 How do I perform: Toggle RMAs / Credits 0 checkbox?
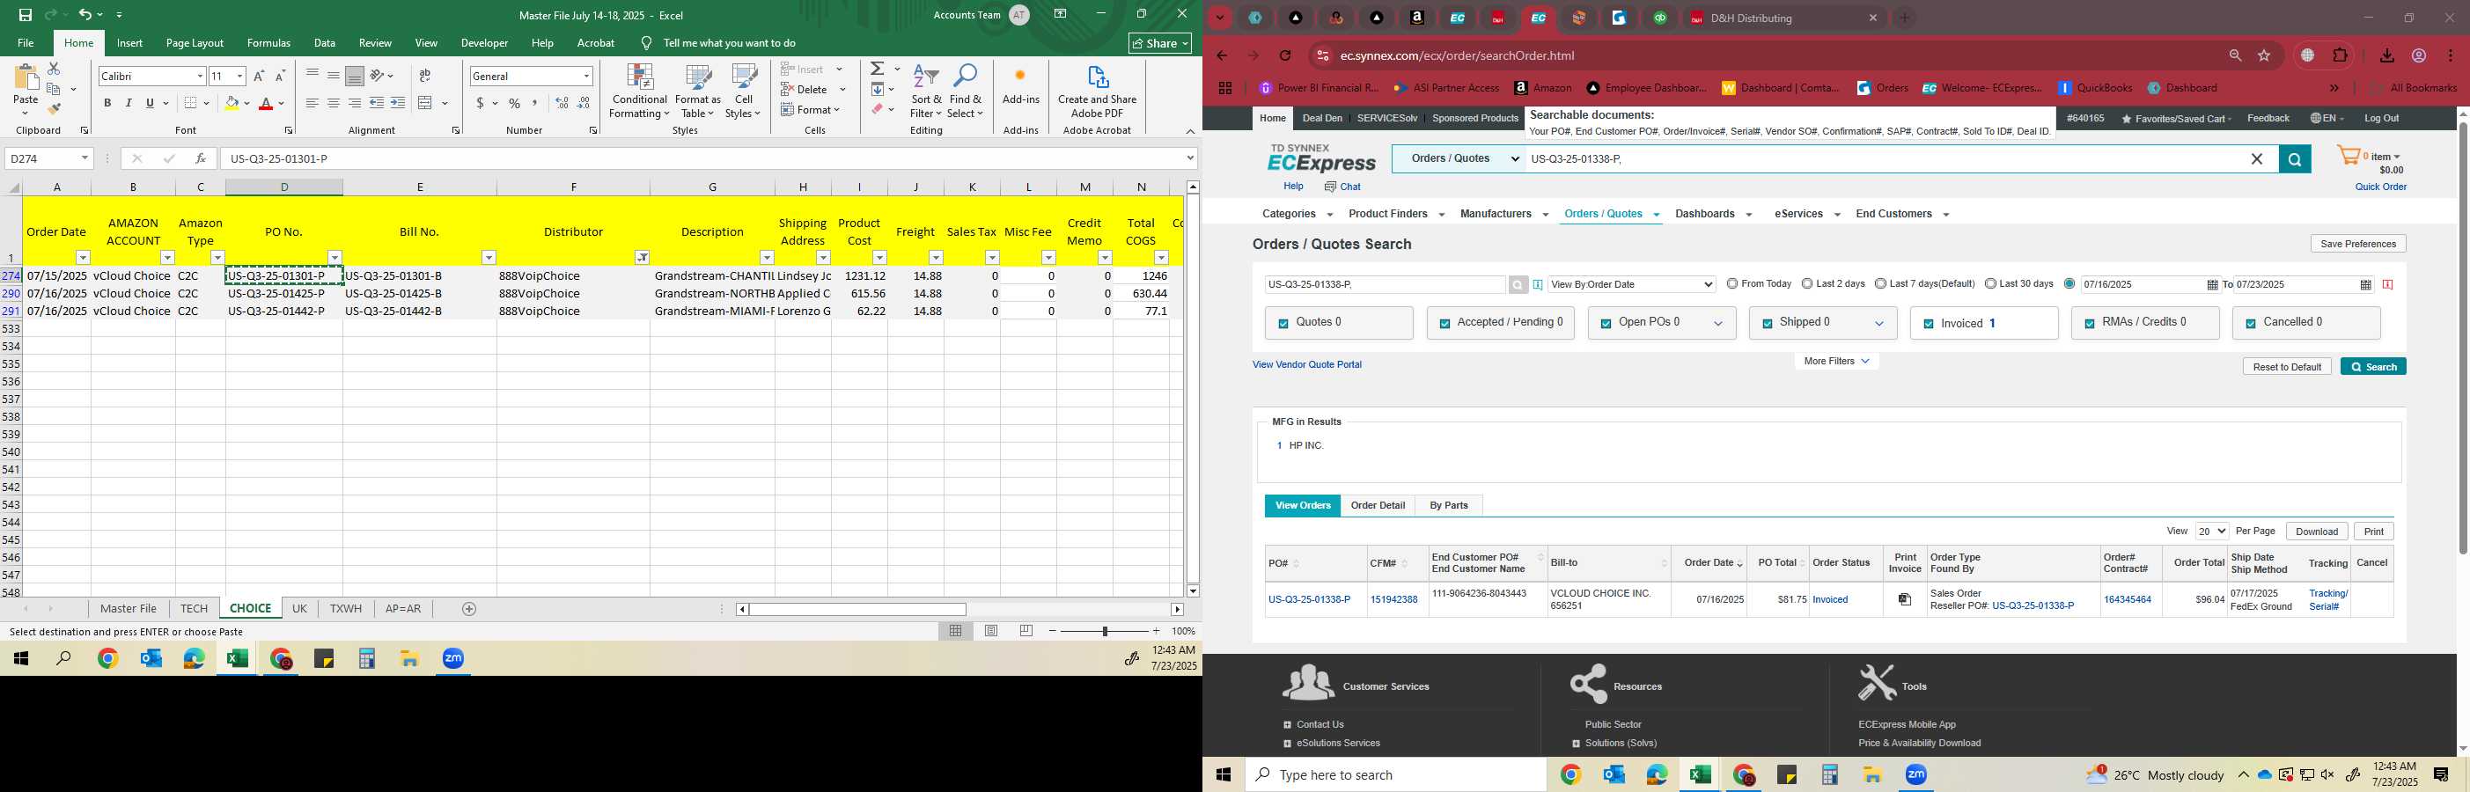(x=2090, y=324)
